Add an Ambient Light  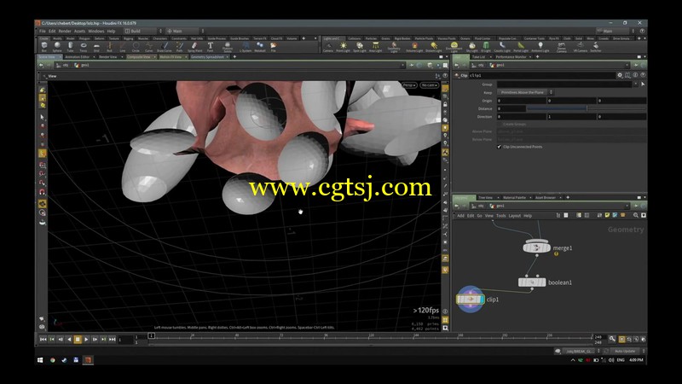[540, 47]
